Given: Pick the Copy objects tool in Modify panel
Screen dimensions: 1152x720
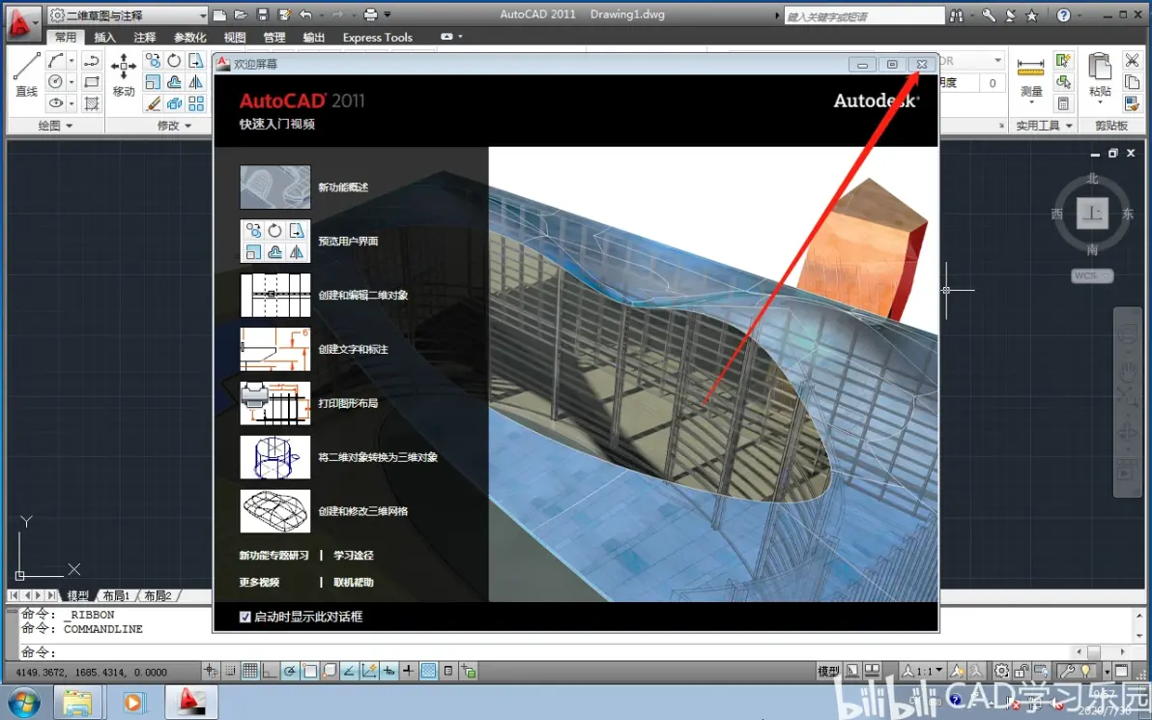Looking at the screenshot, I should 153,60.
